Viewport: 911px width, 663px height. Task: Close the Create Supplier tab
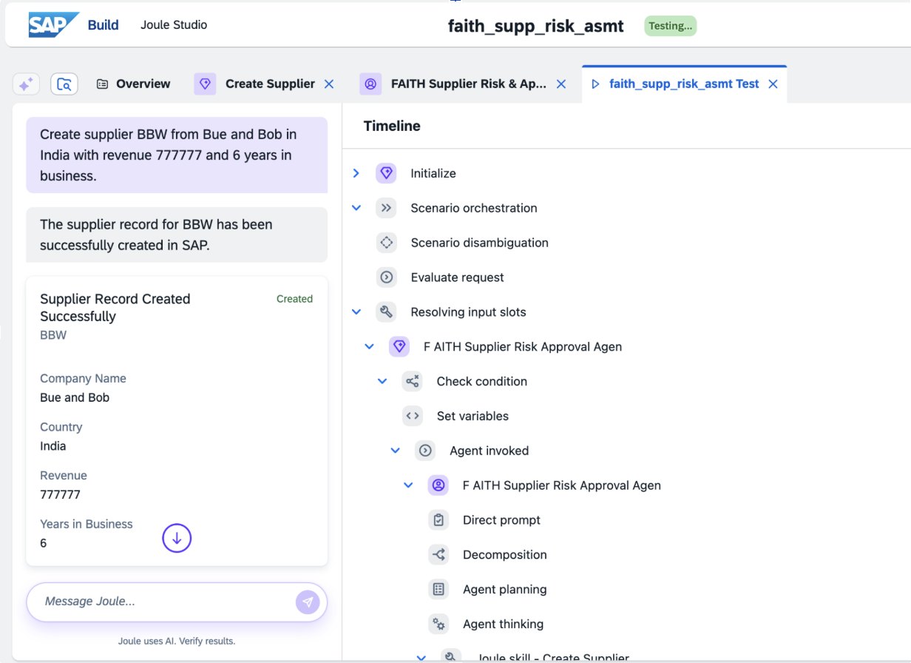(329, 84)
